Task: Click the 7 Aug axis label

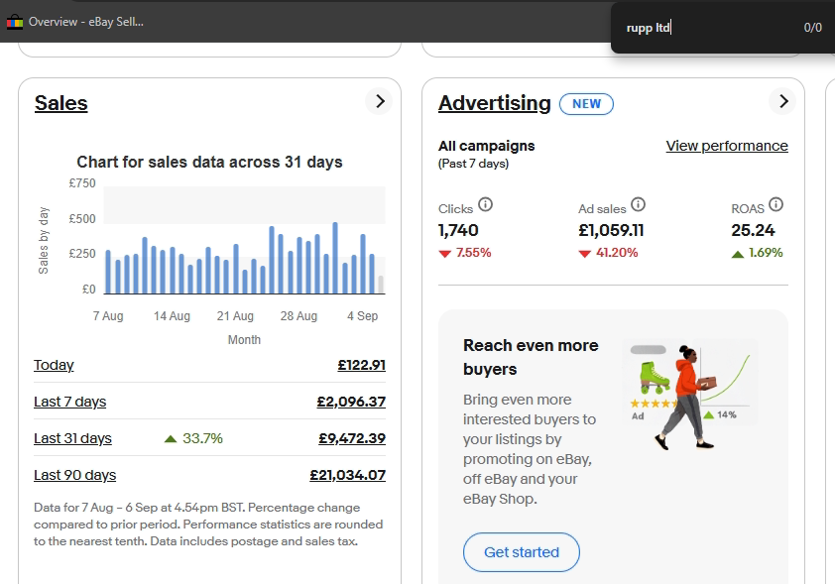Action: click(108, 316)
